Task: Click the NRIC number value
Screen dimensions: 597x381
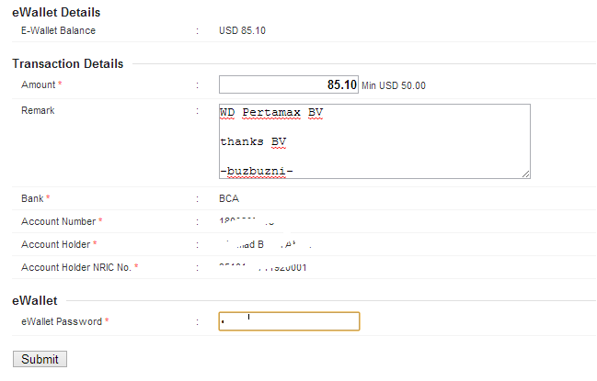Action: coord(262,267)
